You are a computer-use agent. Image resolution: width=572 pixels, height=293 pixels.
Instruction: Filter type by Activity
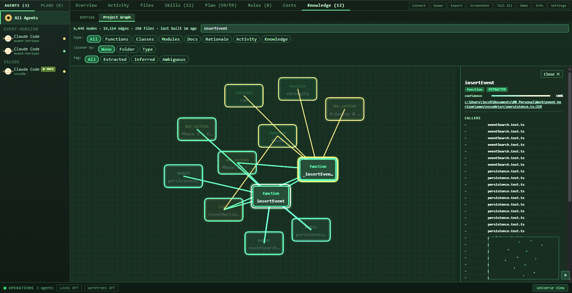(x=246, y=39)
